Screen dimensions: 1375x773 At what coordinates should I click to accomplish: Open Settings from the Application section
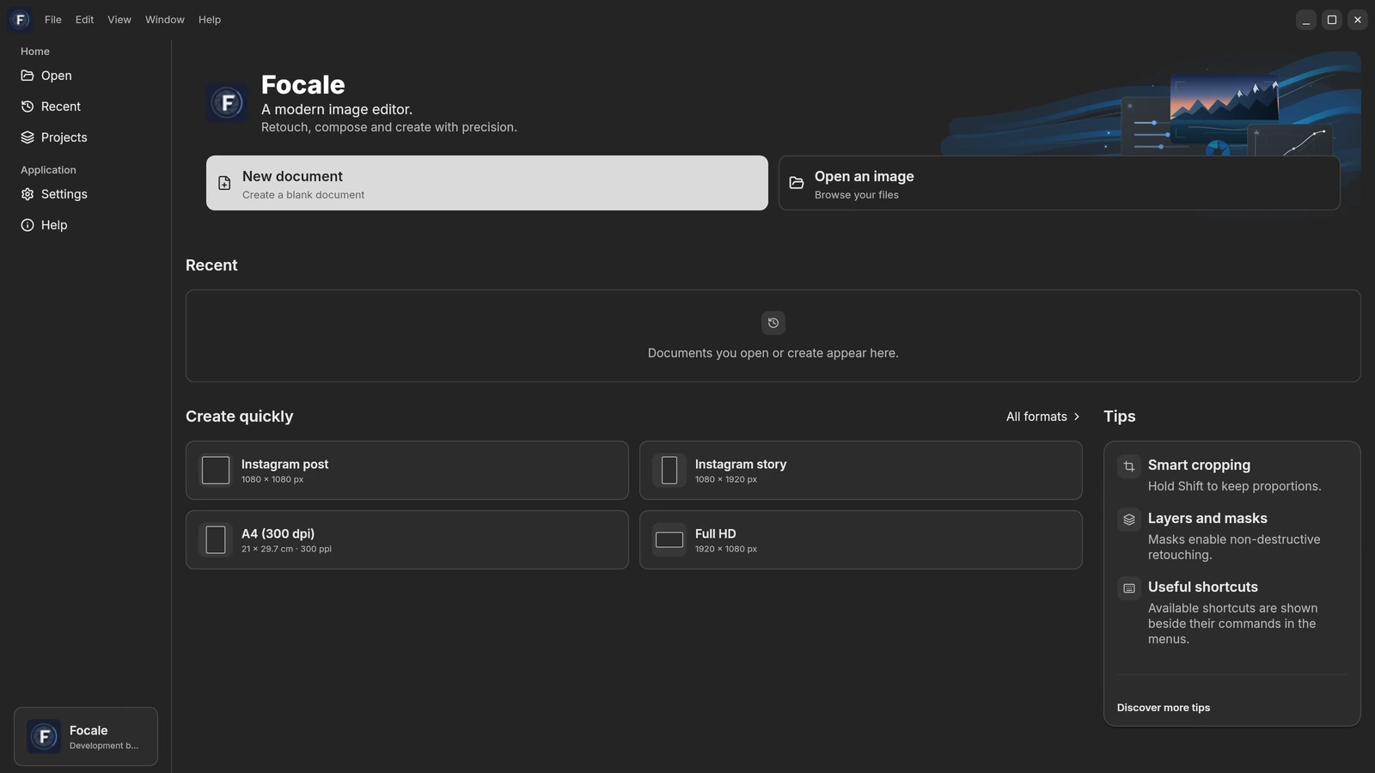point(86,194)
